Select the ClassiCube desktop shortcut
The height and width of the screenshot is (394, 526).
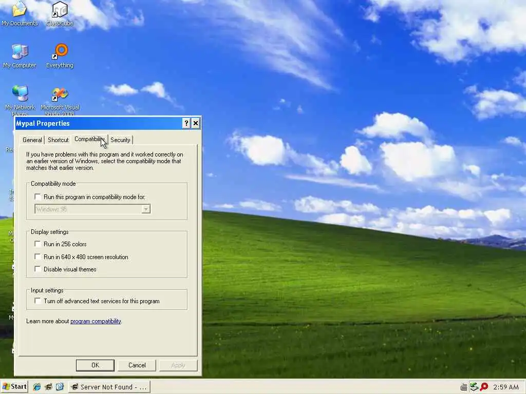coord(60,13)
